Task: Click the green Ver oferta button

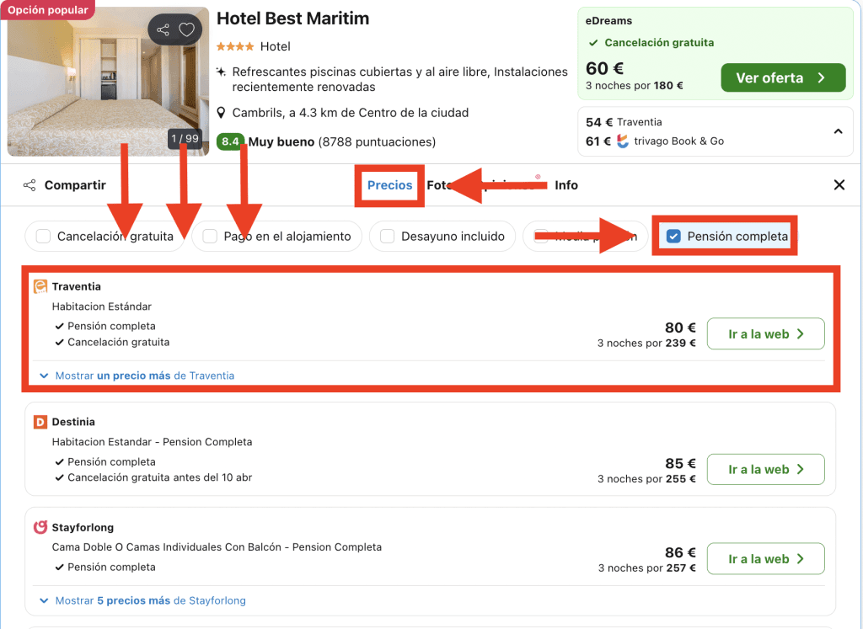Action: tap(783, 78)
